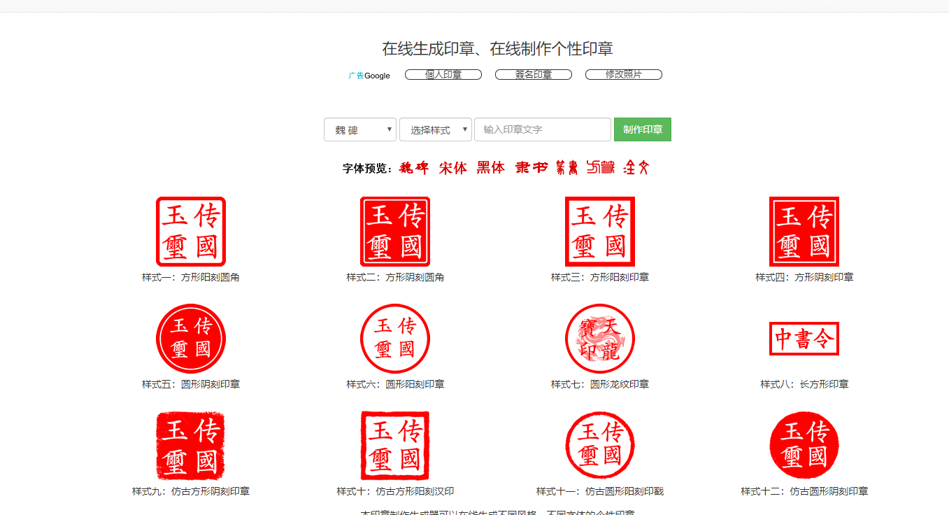Open the 签名印章 ad link
This screenshot has height=515, width=949.
tap(532, 73)
